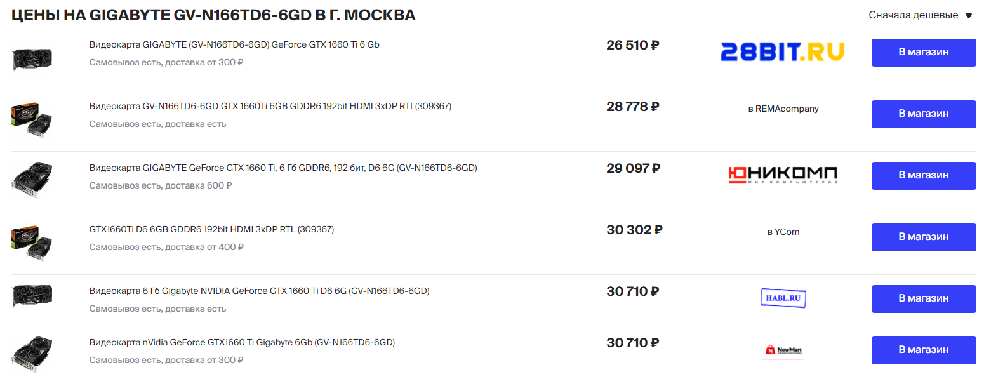Screen dimensions: 984x379
Task: Open the 'в YCom' store link
Action: point(783,232)
